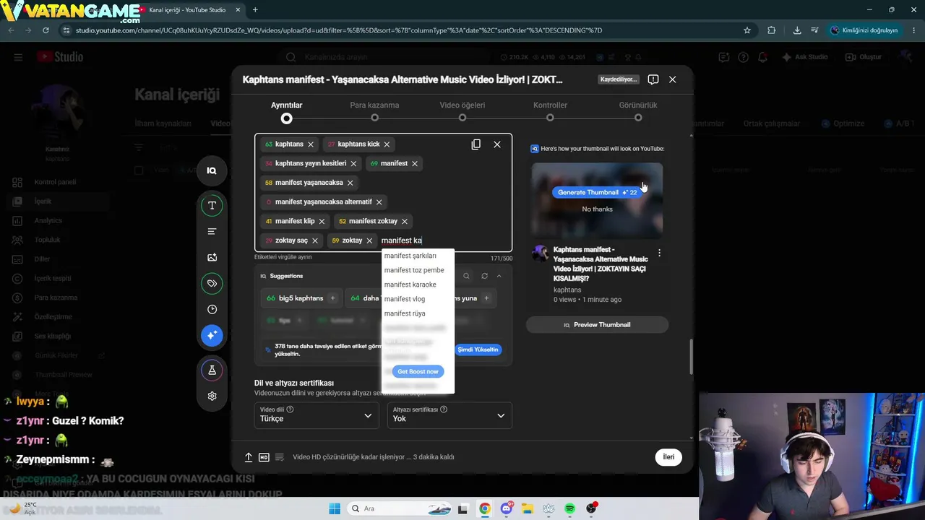Open the send feedback icon in dialog header
Image resolution: width=925 pixels, height=520 pixels.
653,79
